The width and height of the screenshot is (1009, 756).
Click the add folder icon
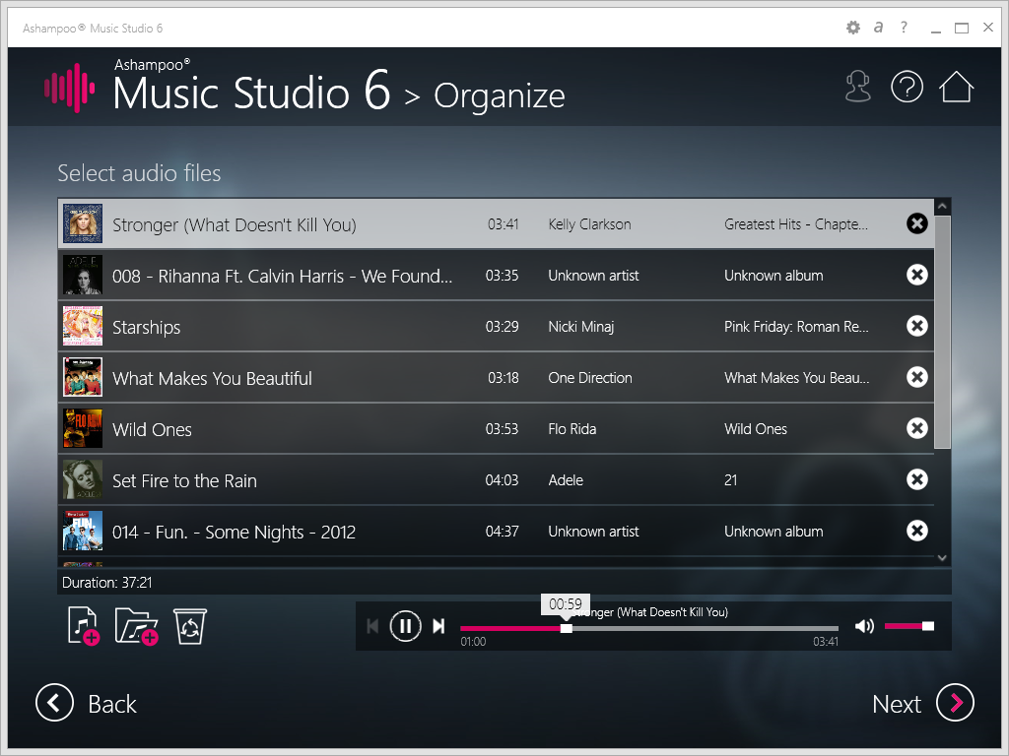pyautogui.click(x=136, y=626)
